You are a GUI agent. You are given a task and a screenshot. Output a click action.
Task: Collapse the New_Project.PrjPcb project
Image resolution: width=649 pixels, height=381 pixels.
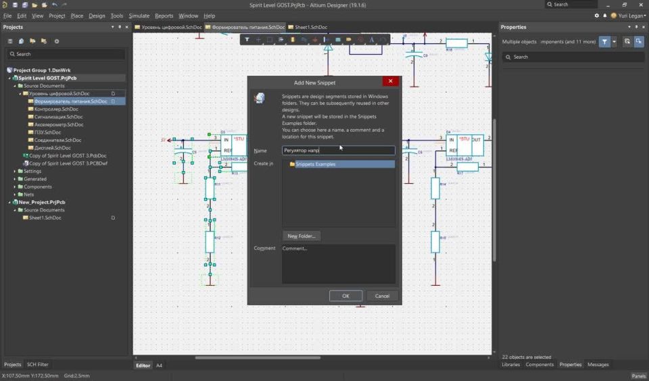9,202
